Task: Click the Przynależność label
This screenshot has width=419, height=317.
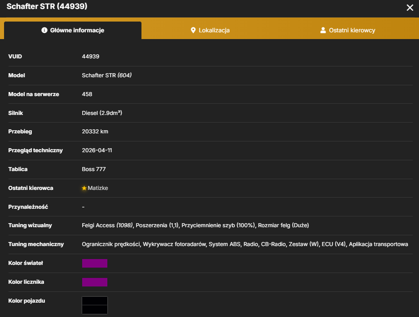Action: [x=28, y=207]
